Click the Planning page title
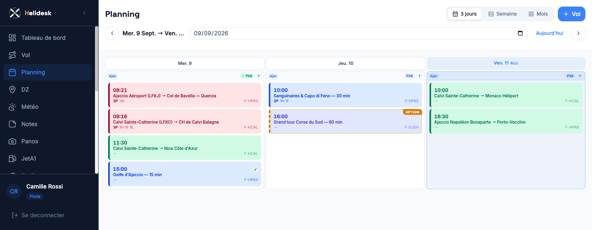 coord(123,14)
